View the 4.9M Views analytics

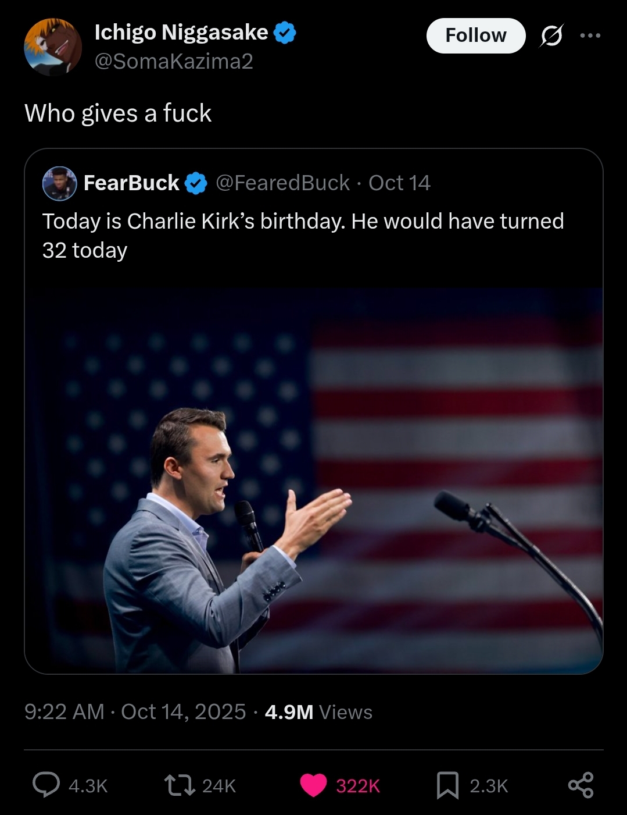pyautogui.click(x=318, y=712)
